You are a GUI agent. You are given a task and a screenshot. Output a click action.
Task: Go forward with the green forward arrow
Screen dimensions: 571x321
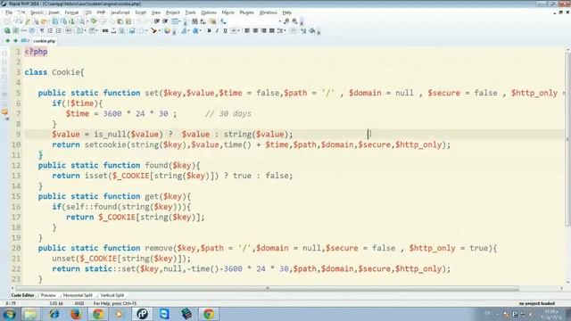click(x=15, y=41)
